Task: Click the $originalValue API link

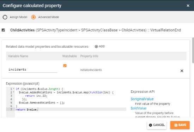Action: pos(142,99)
